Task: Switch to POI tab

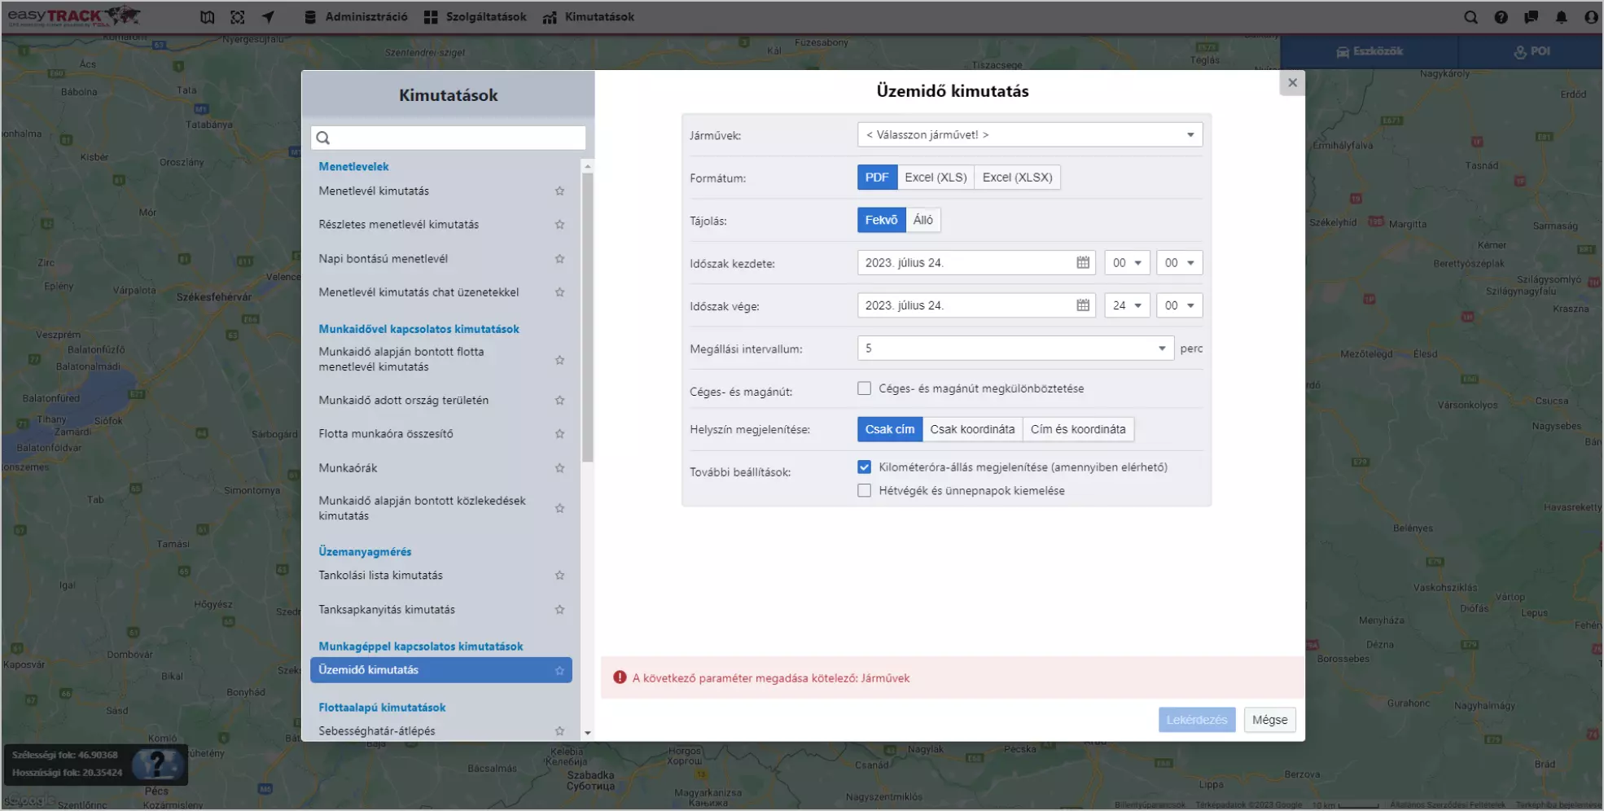Action: click(1532, 51)
